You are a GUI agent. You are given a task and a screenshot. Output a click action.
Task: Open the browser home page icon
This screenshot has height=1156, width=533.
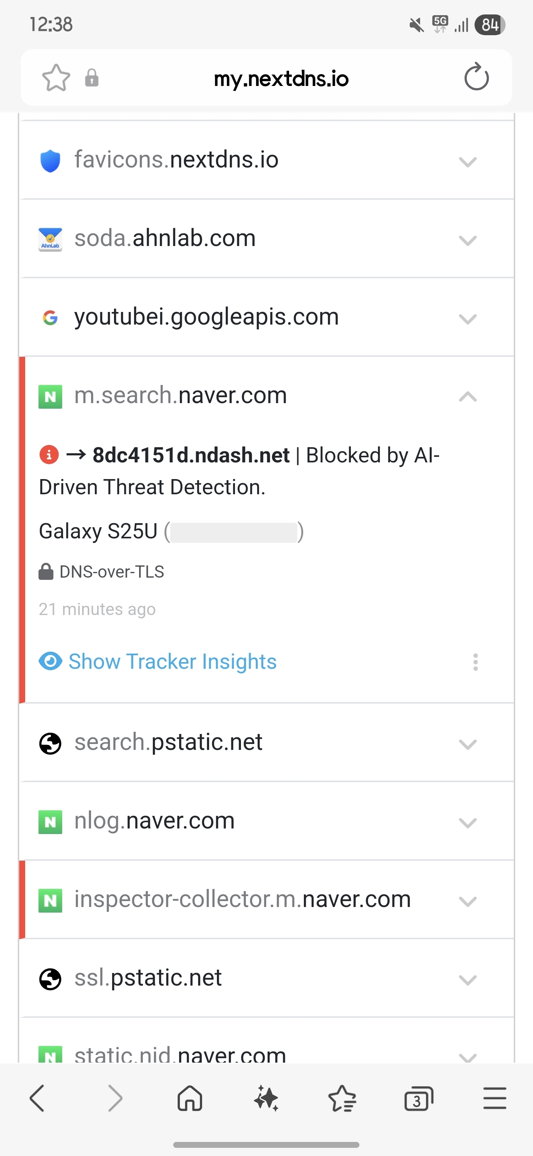tap(190, 1098)
